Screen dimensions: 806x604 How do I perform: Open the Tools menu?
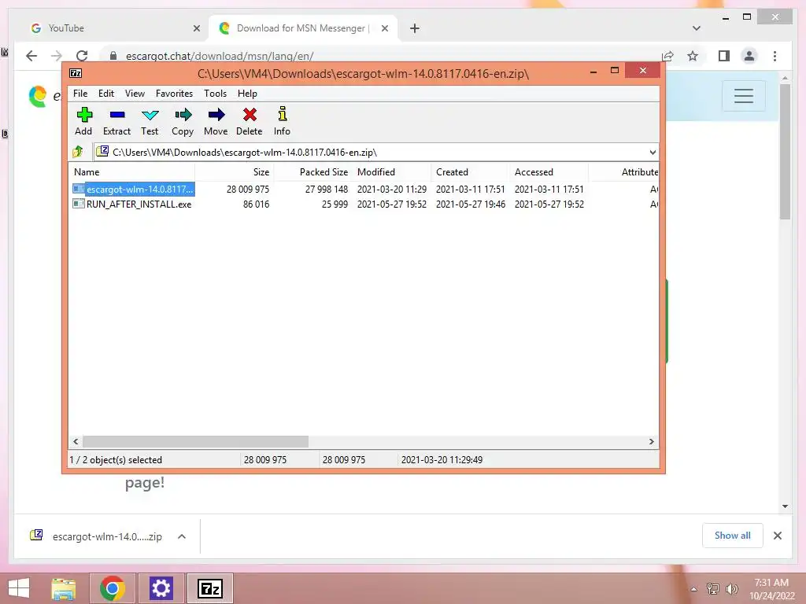coord(215,94)
